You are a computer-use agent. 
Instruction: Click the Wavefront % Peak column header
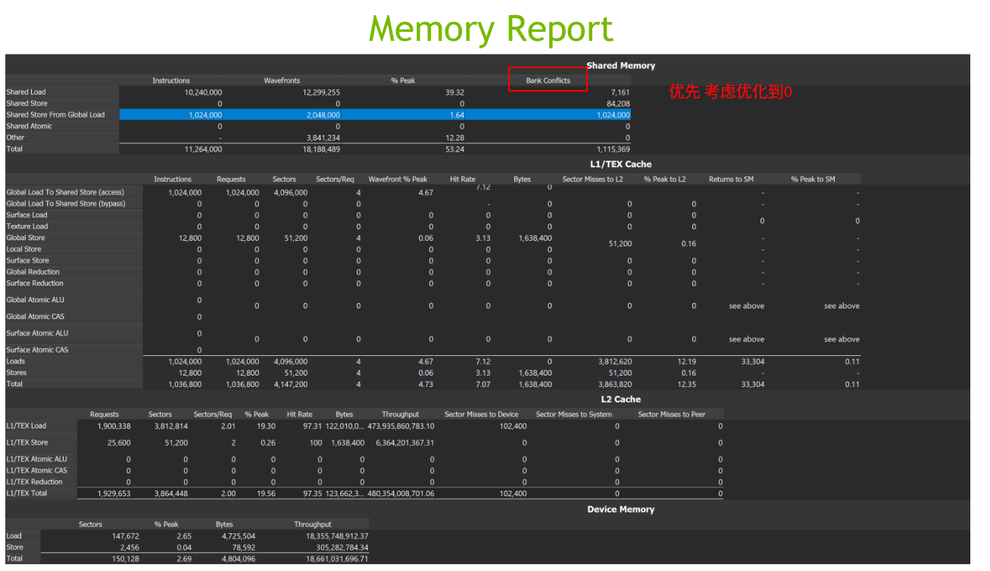pyautogui.click(x=398, y=179)
